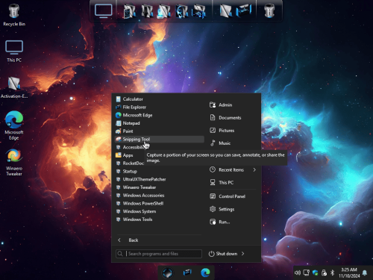Open File Explorer in the Start menu list
Viewport: 373px width, 280px height.
[159, 107]
